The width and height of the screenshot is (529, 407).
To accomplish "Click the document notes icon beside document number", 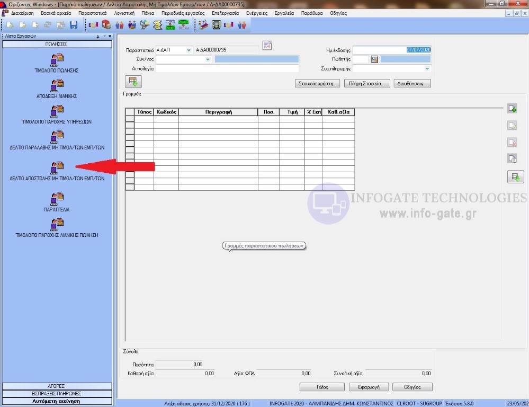I will pyautogui.click(x=267, y=46).
